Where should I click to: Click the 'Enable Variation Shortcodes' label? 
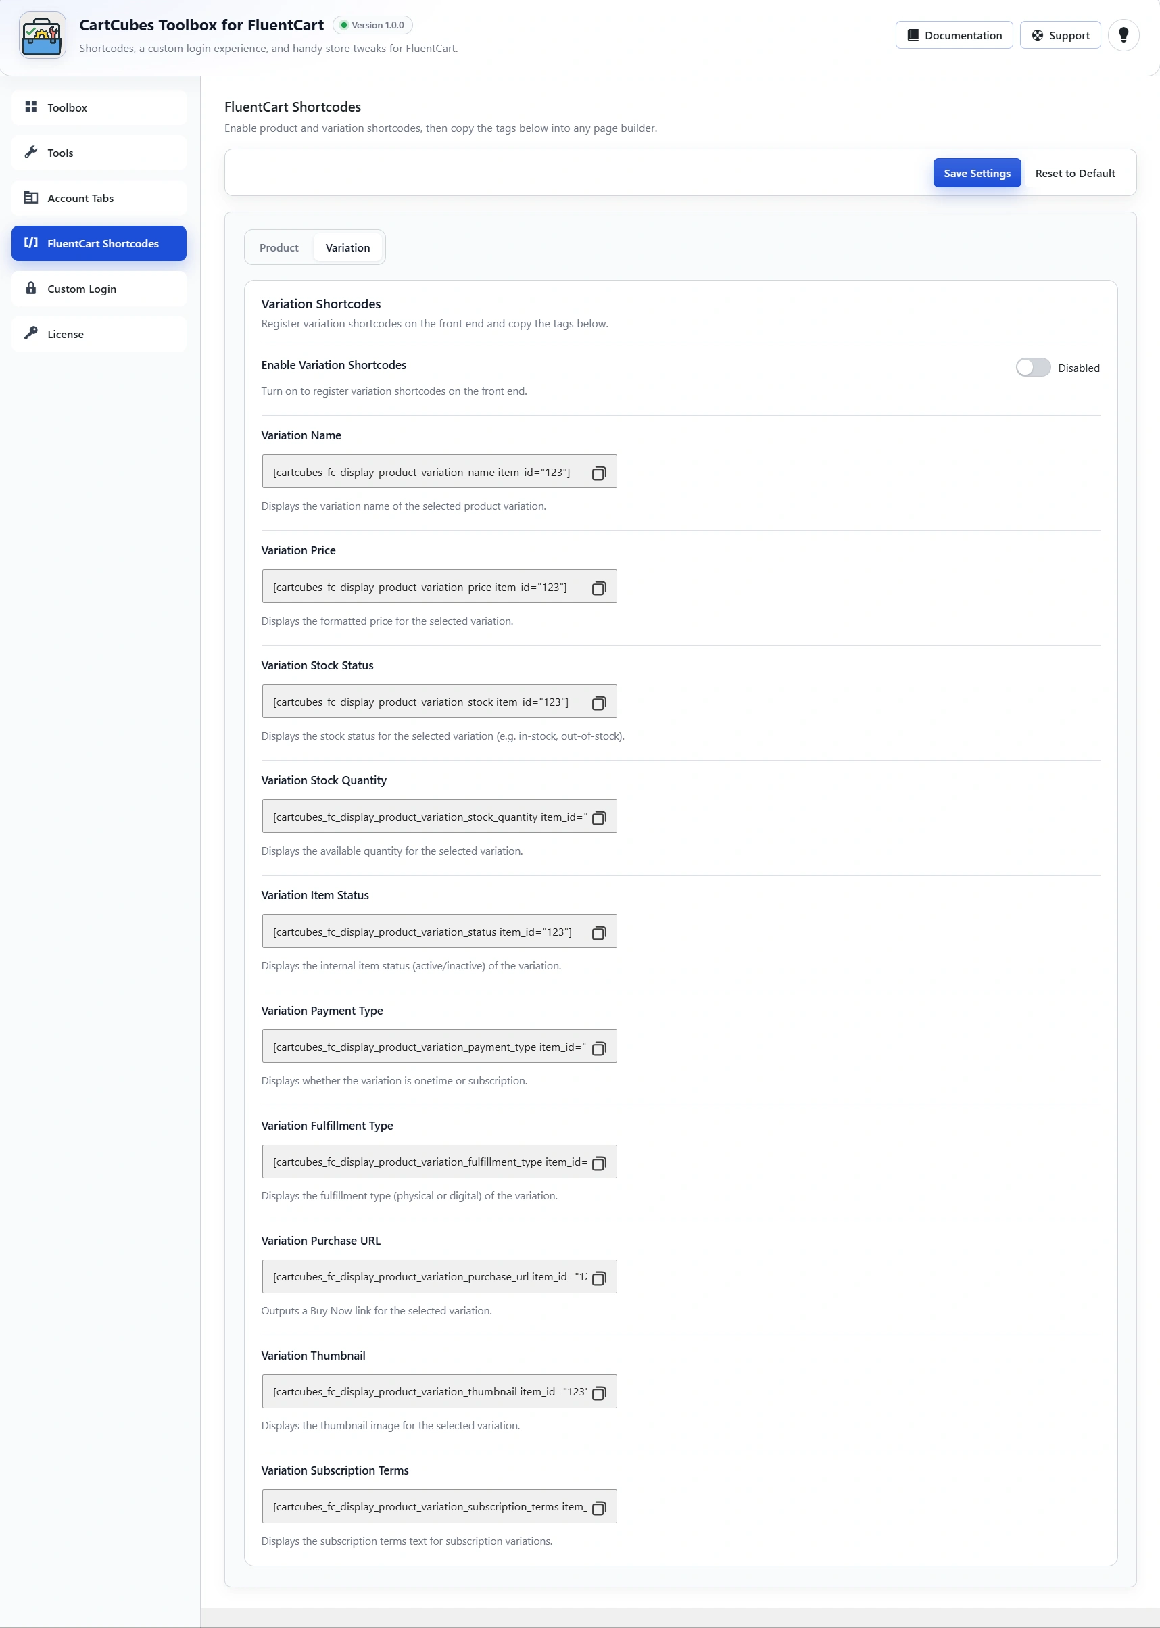click(x=333, y=365)
